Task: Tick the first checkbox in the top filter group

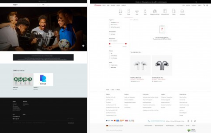Action: point(110,22)
